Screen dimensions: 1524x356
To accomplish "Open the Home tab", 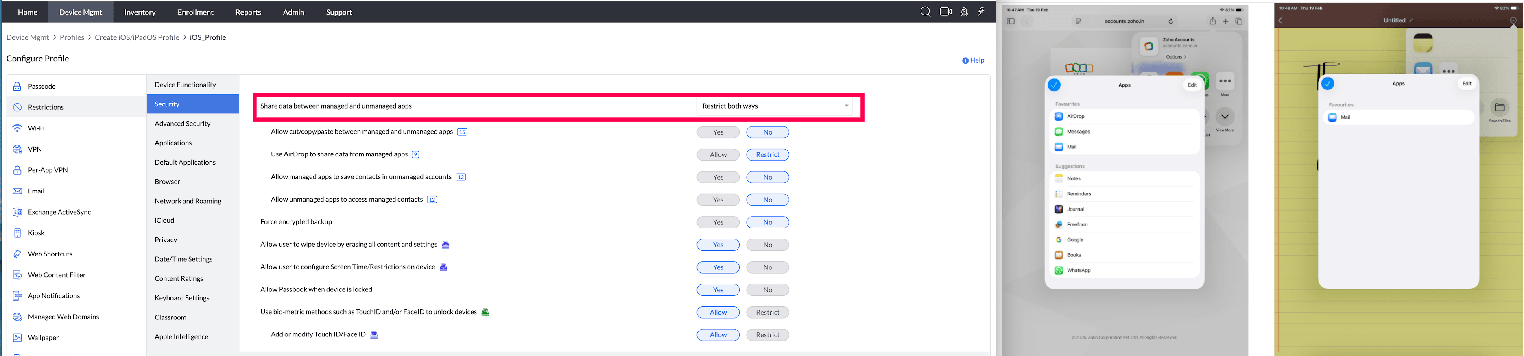I will point(28,12).
